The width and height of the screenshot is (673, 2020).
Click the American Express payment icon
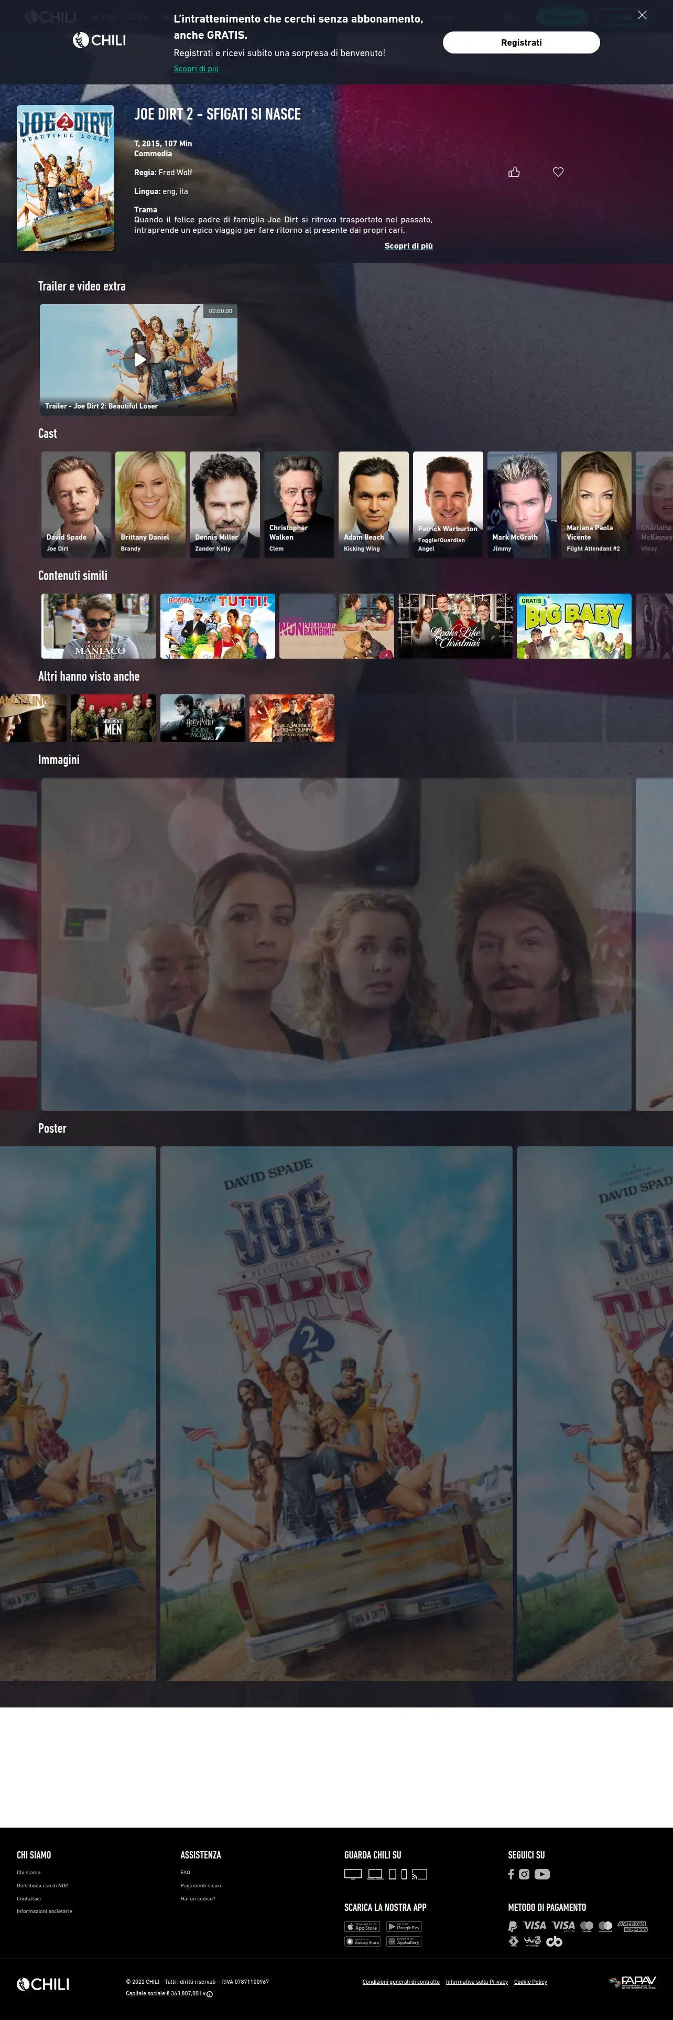tap(632, 1926)
